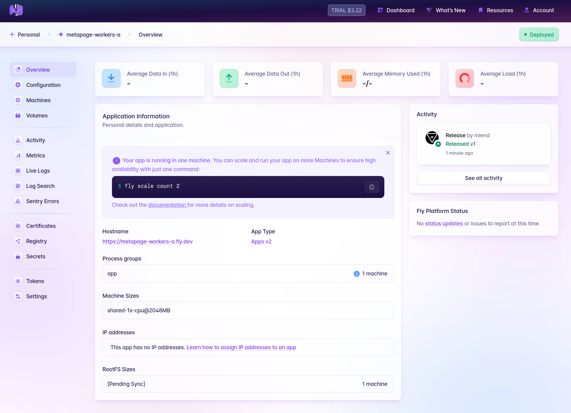Click the fly scale count 2 command text
Viewport: 571px width, 413px height.
click(x=152, y=186)
